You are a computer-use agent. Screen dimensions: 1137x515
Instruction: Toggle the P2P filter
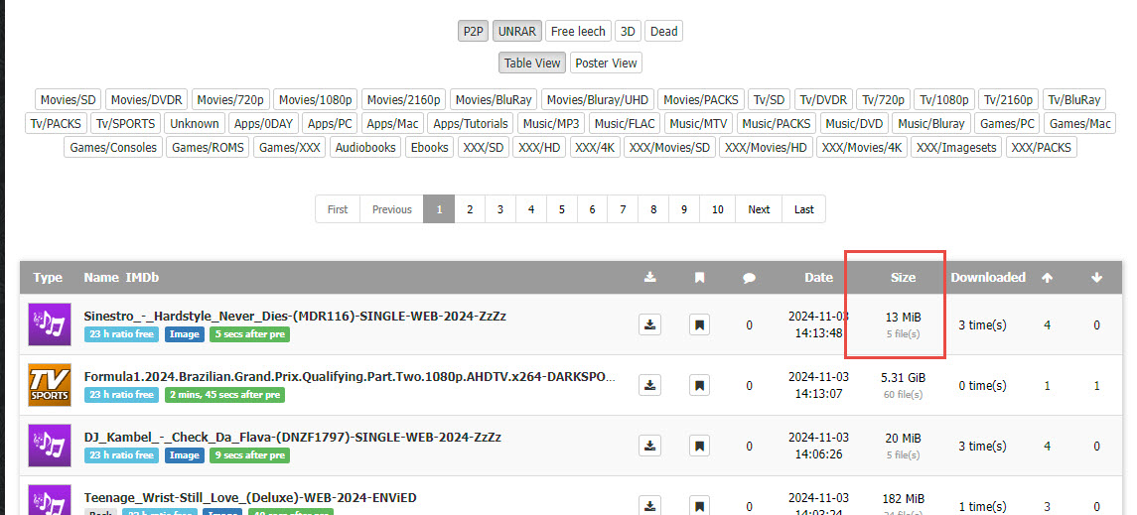[x=473, y=31]
